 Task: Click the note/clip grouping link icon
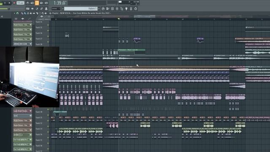[x=41, y=8]
